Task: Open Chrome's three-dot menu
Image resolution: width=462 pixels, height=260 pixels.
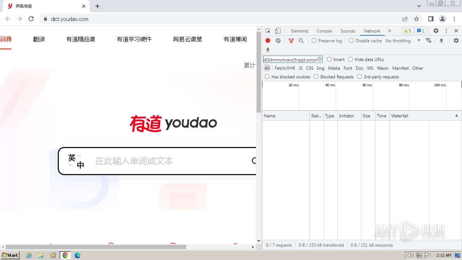Action: [x=454, y=19]
